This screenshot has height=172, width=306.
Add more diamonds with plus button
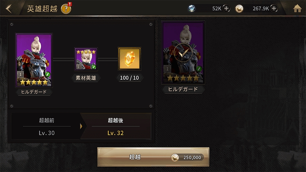226,8
